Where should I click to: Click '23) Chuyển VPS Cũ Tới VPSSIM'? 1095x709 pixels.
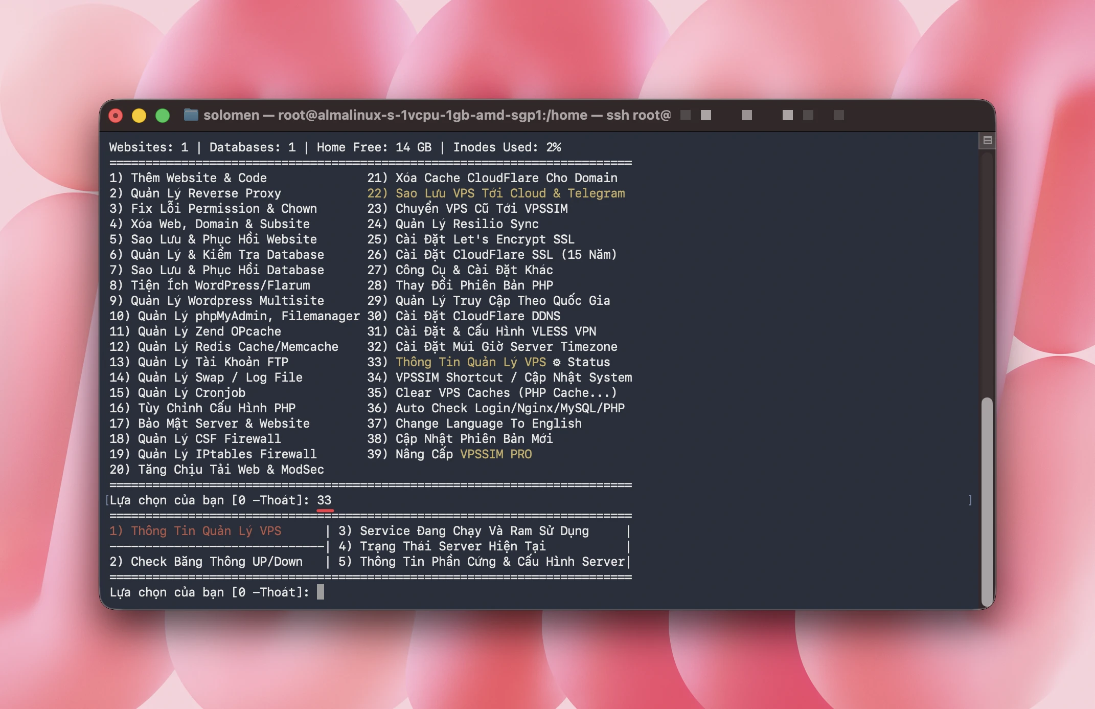(467, 209)
